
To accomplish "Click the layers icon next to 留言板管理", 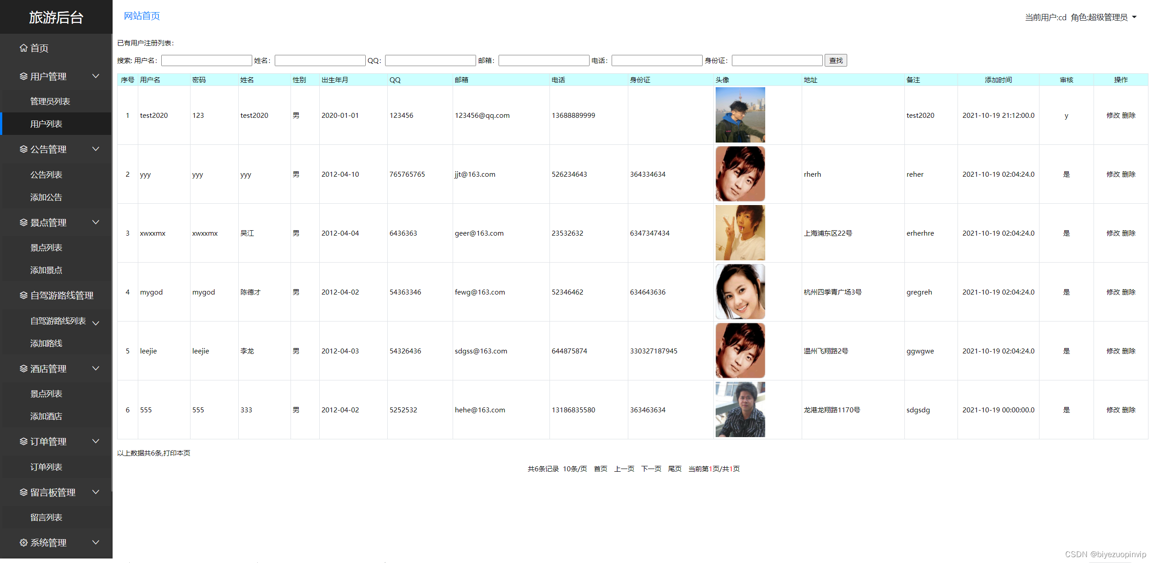I will click(x=23, y=492).
